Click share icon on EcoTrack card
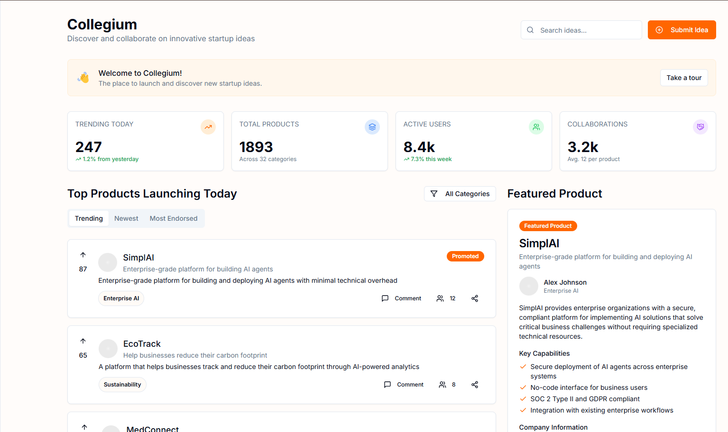Viewport: 728px width, 432px height. coord(474,385)
